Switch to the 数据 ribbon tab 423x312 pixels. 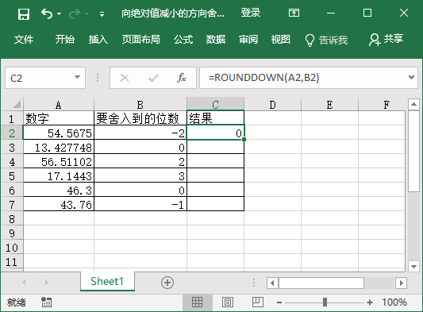[x=216, y=40]
